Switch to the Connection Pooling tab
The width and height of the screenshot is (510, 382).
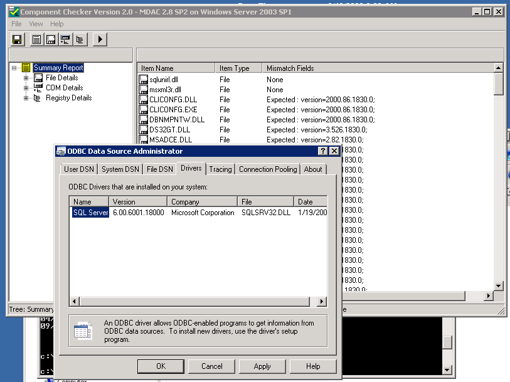click(x=268, y=169)
